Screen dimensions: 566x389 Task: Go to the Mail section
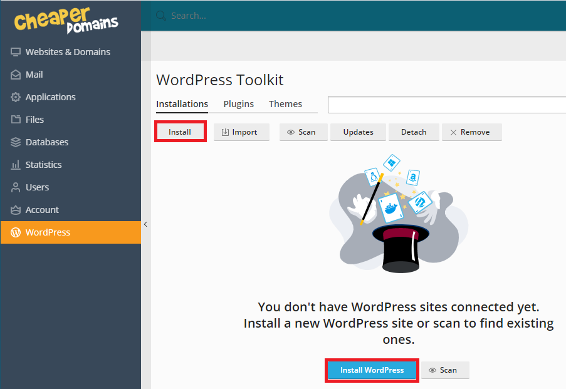point(71,75)
